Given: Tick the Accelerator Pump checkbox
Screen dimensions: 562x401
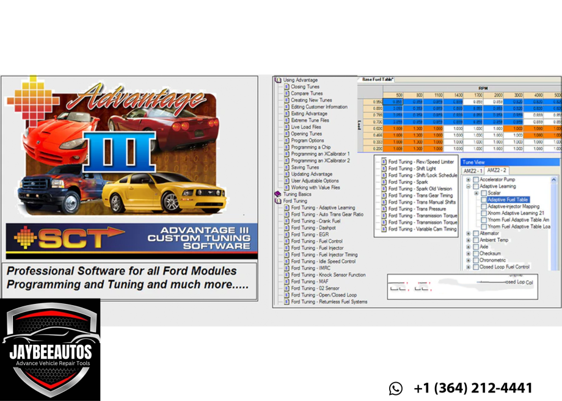Looking at the screenshot, I should coord(476,180).
